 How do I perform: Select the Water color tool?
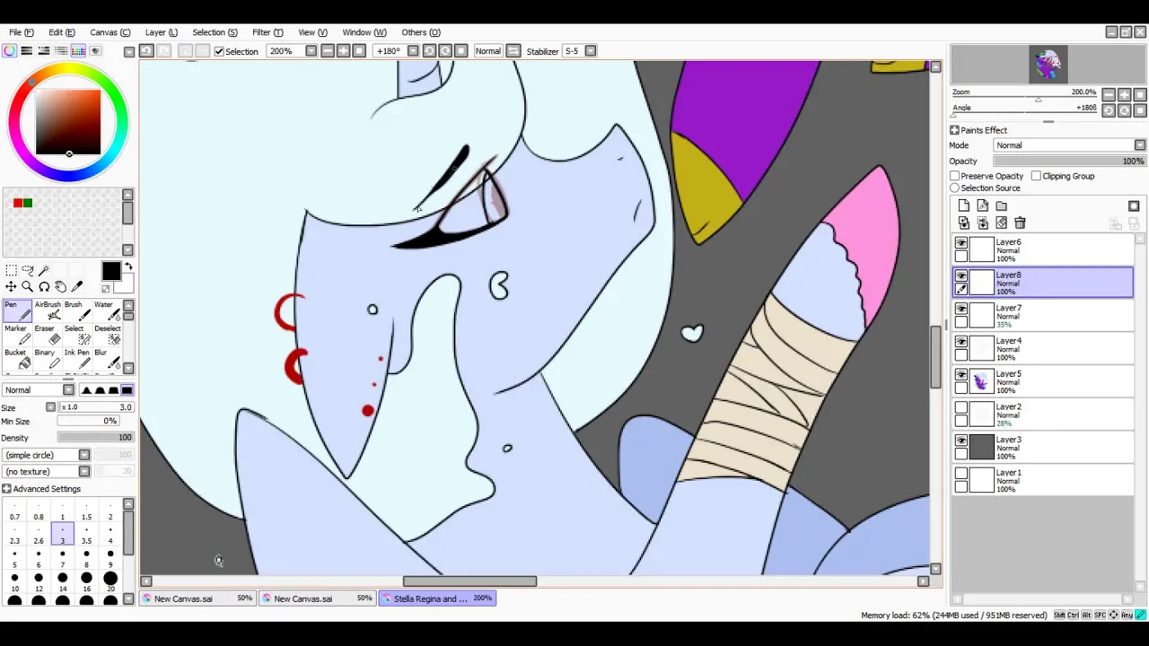click(106, 310)
